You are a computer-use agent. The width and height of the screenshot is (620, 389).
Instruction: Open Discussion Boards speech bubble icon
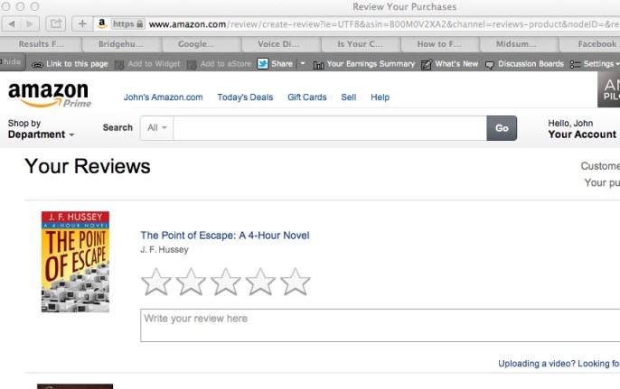click(x=490, y=65)
